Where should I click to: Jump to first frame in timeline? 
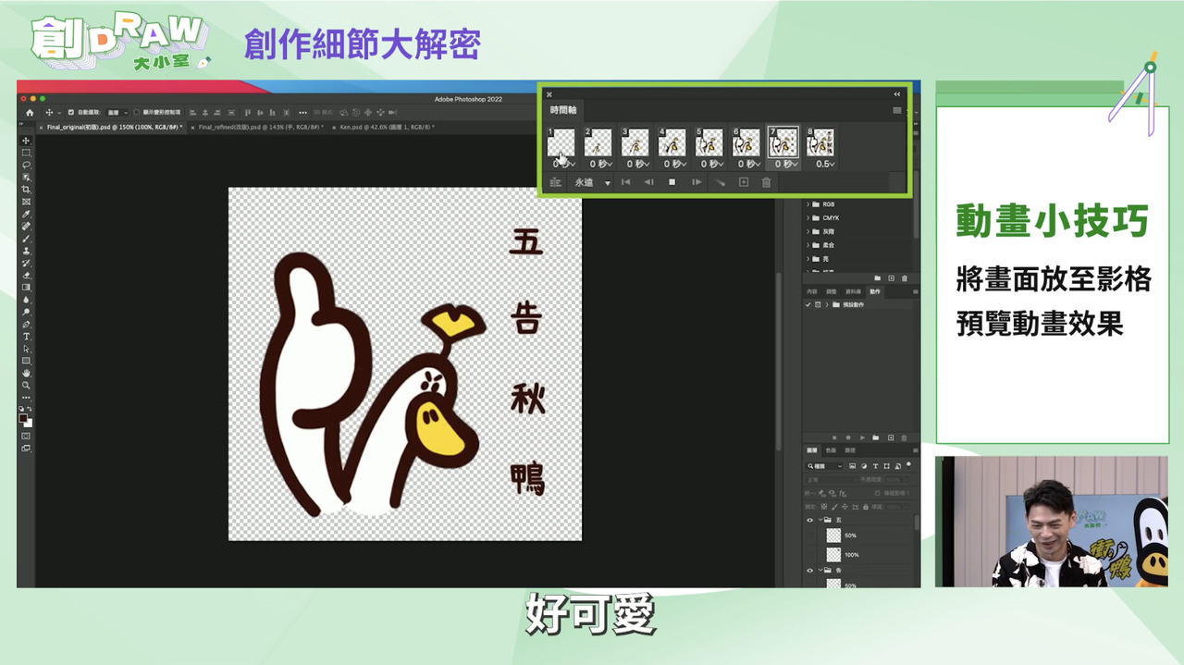[x=625, y=182]
